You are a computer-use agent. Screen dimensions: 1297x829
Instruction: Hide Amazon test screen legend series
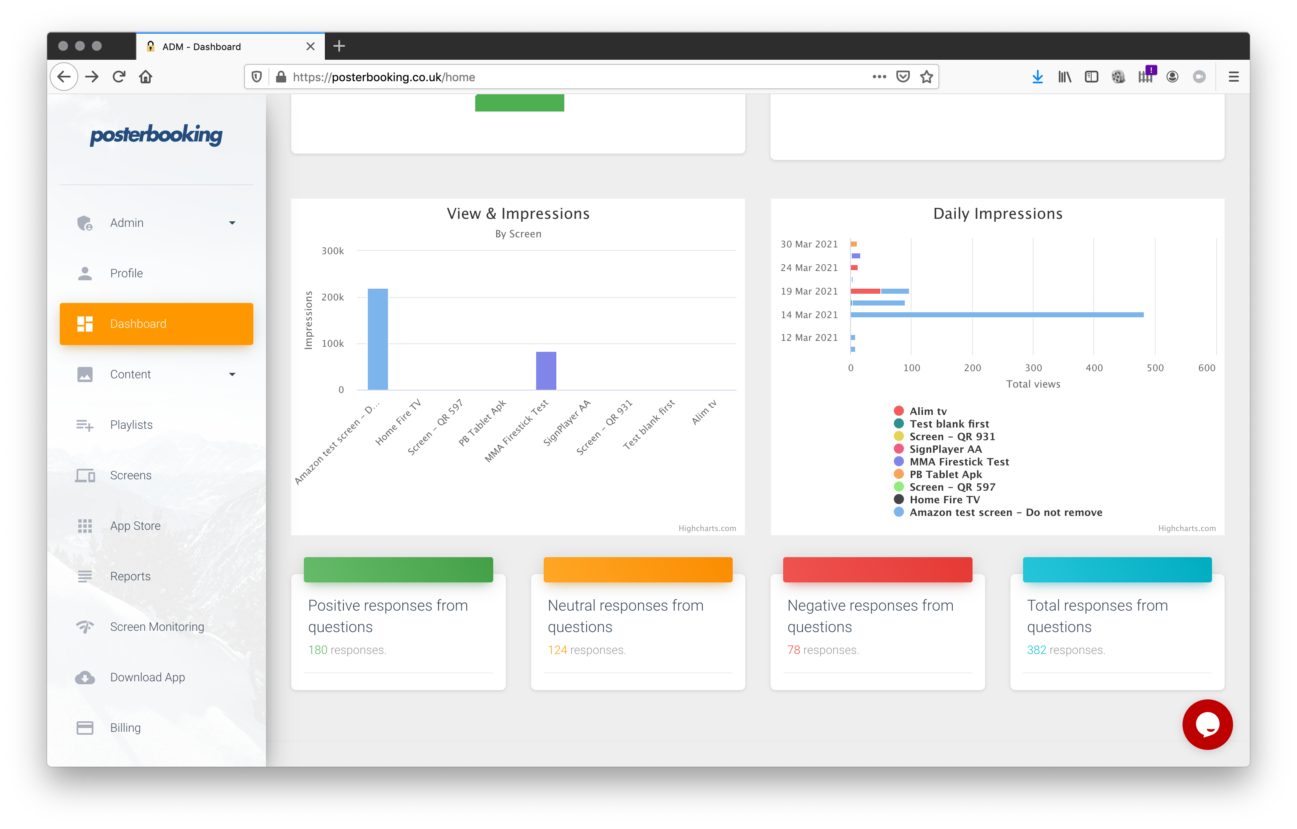click(x=1005, y=512)
